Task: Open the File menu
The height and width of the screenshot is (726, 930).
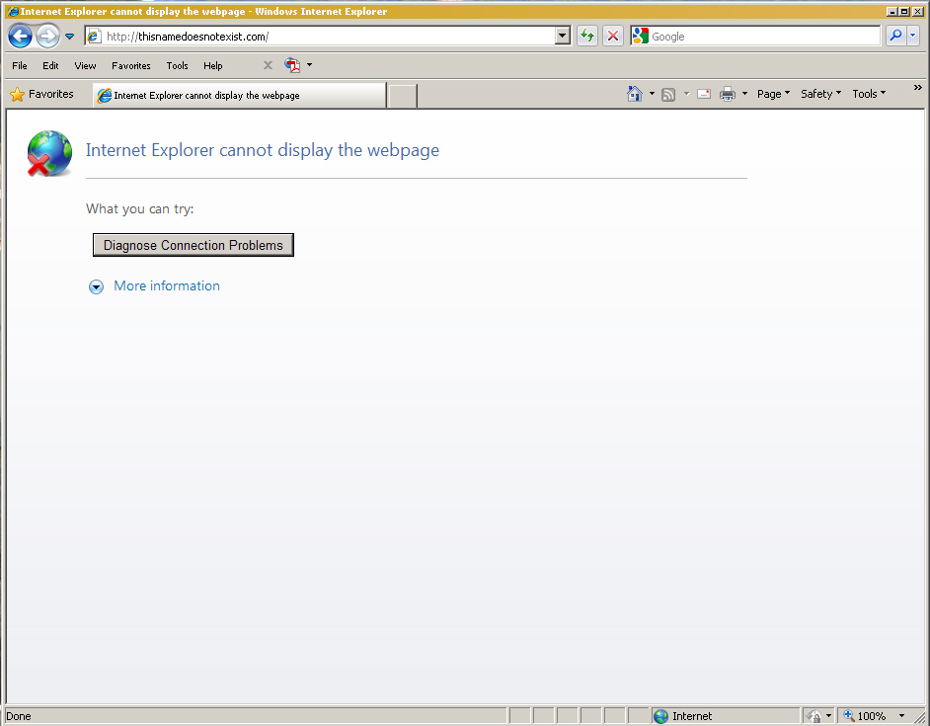Action: [x=20, y=65]
